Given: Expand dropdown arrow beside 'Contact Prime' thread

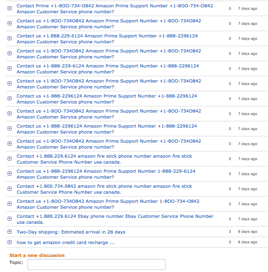Looking at the screenshot, I should [x=10, y=8].
